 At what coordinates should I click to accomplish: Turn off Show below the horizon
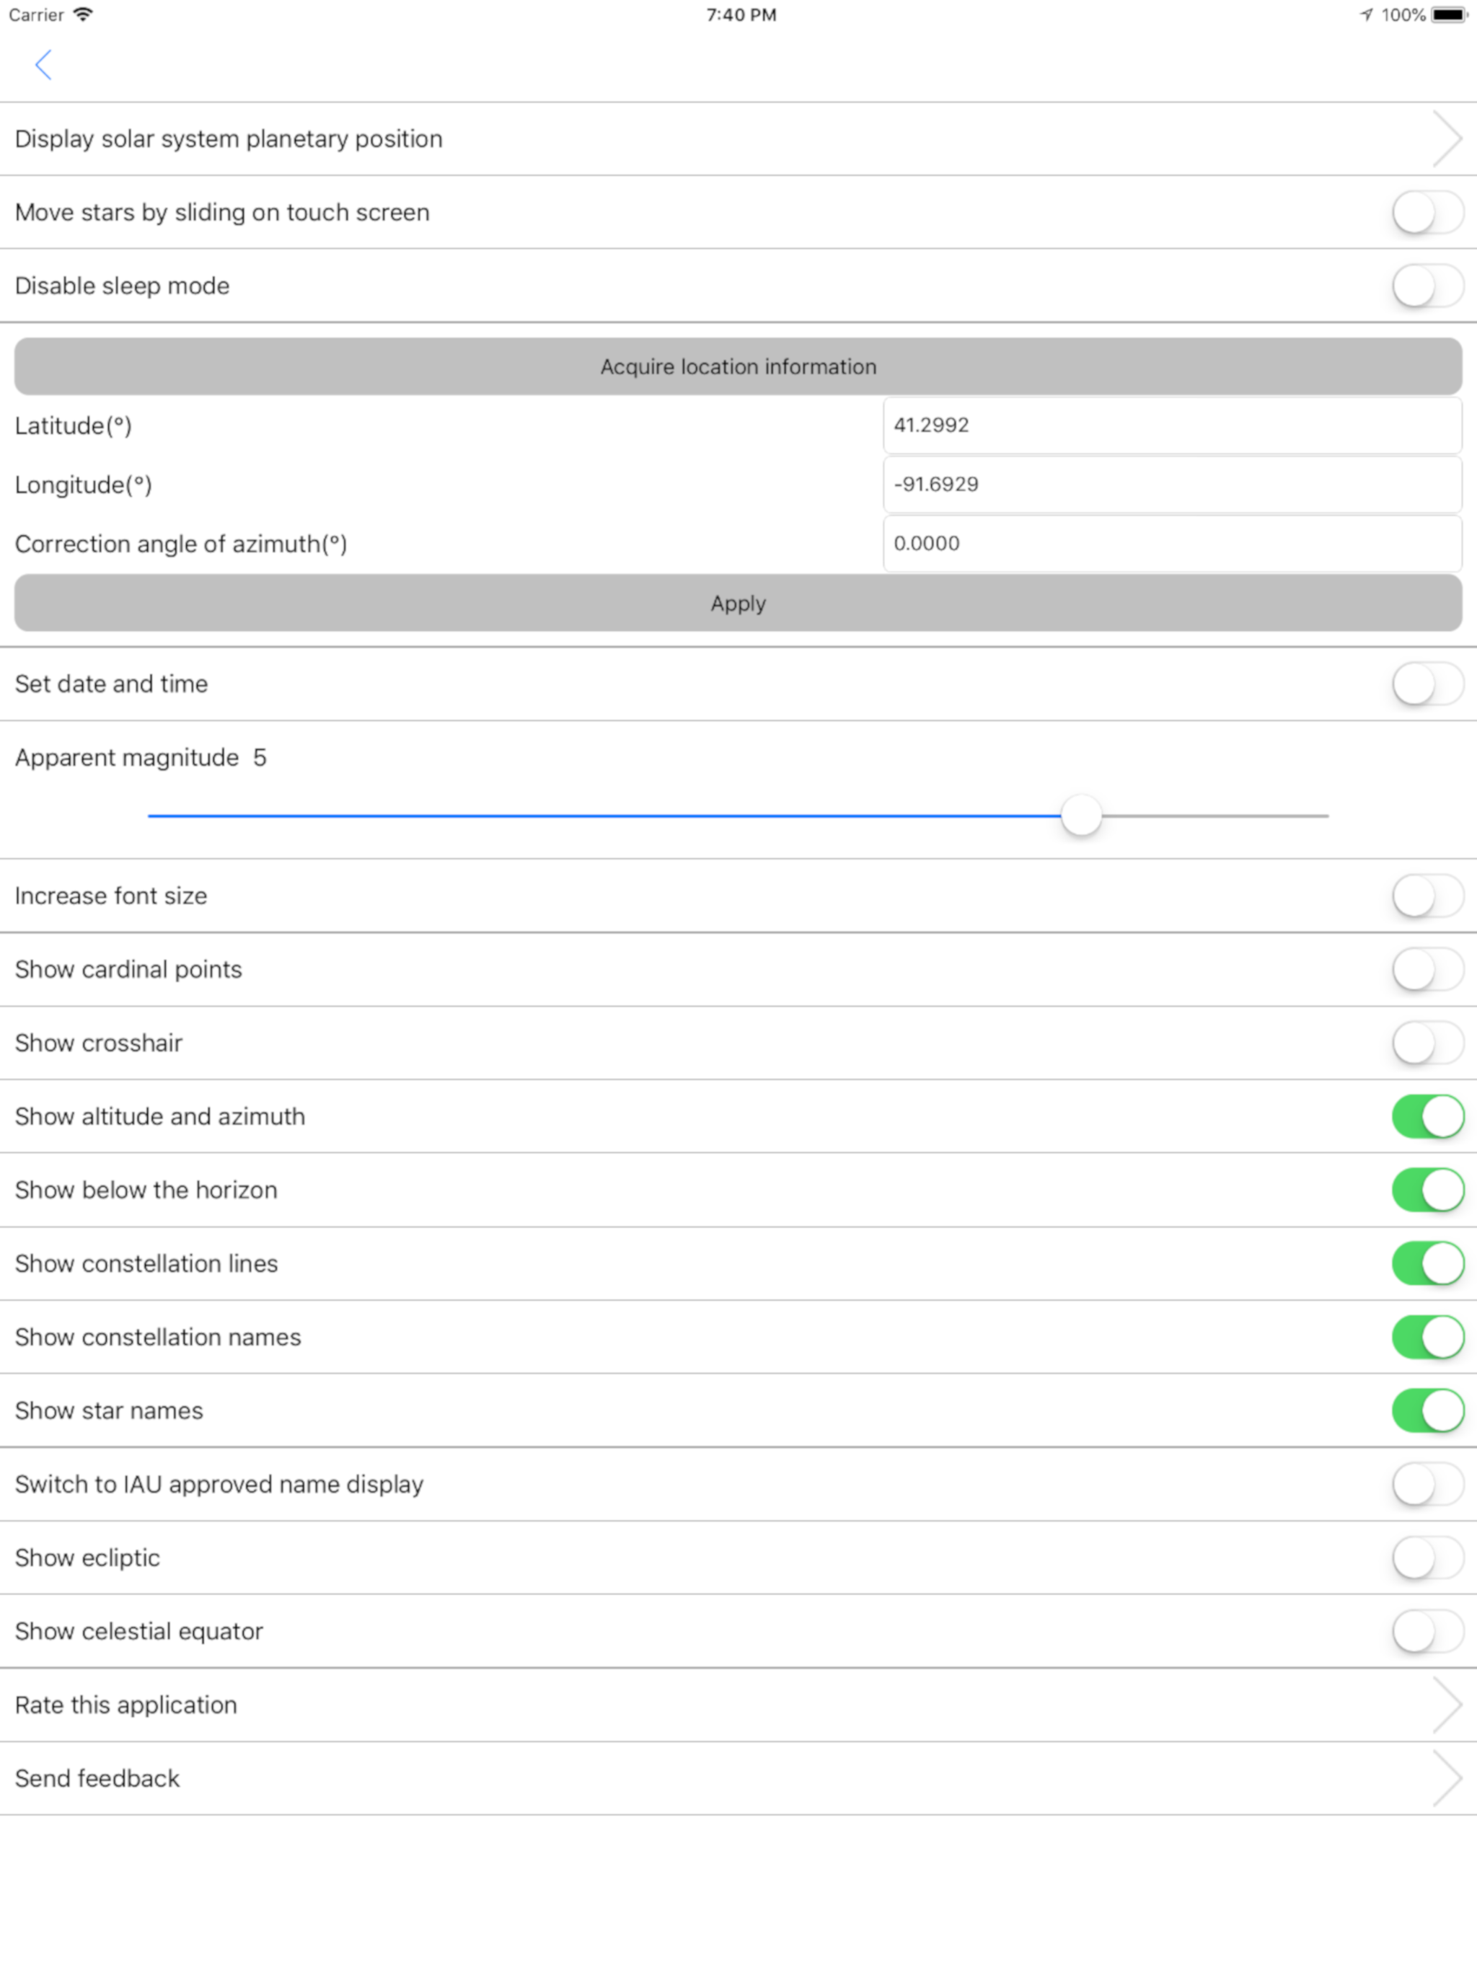[x=1428, y=1190]
